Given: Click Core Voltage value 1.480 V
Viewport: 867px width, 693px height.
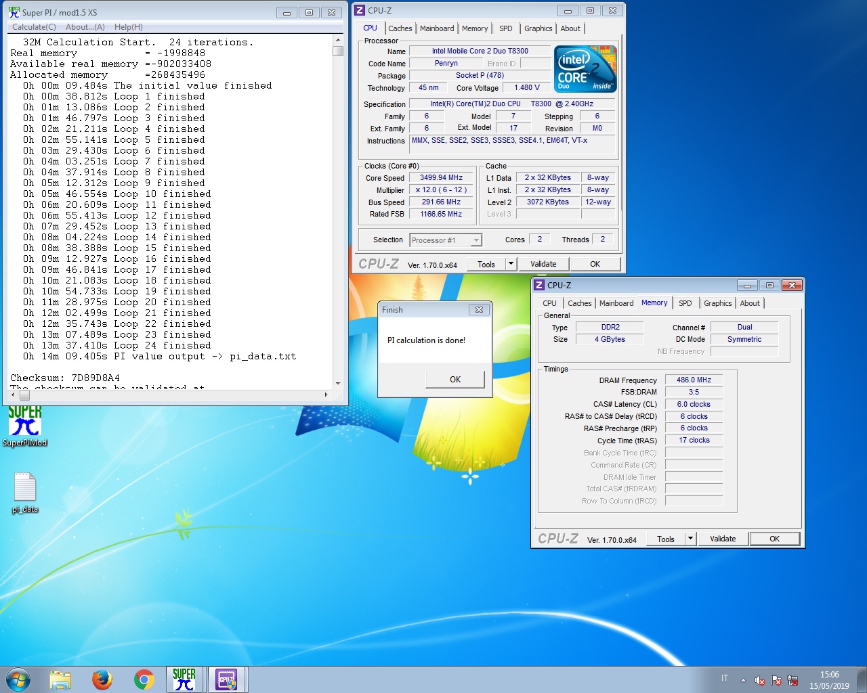Looking at the screenshot, I should tap(527, 88).
